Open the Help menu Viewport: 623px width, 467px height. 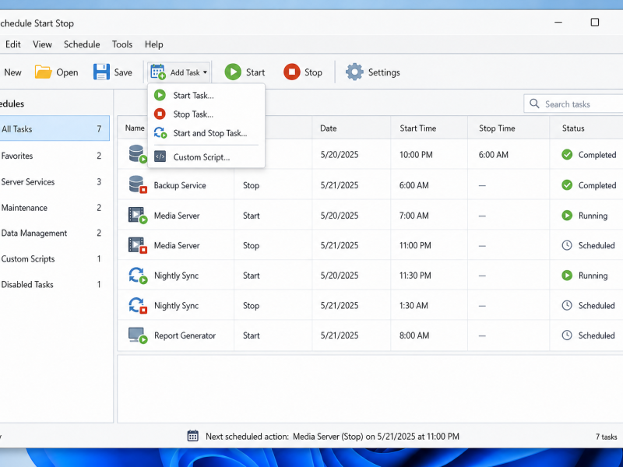[153, 44]
